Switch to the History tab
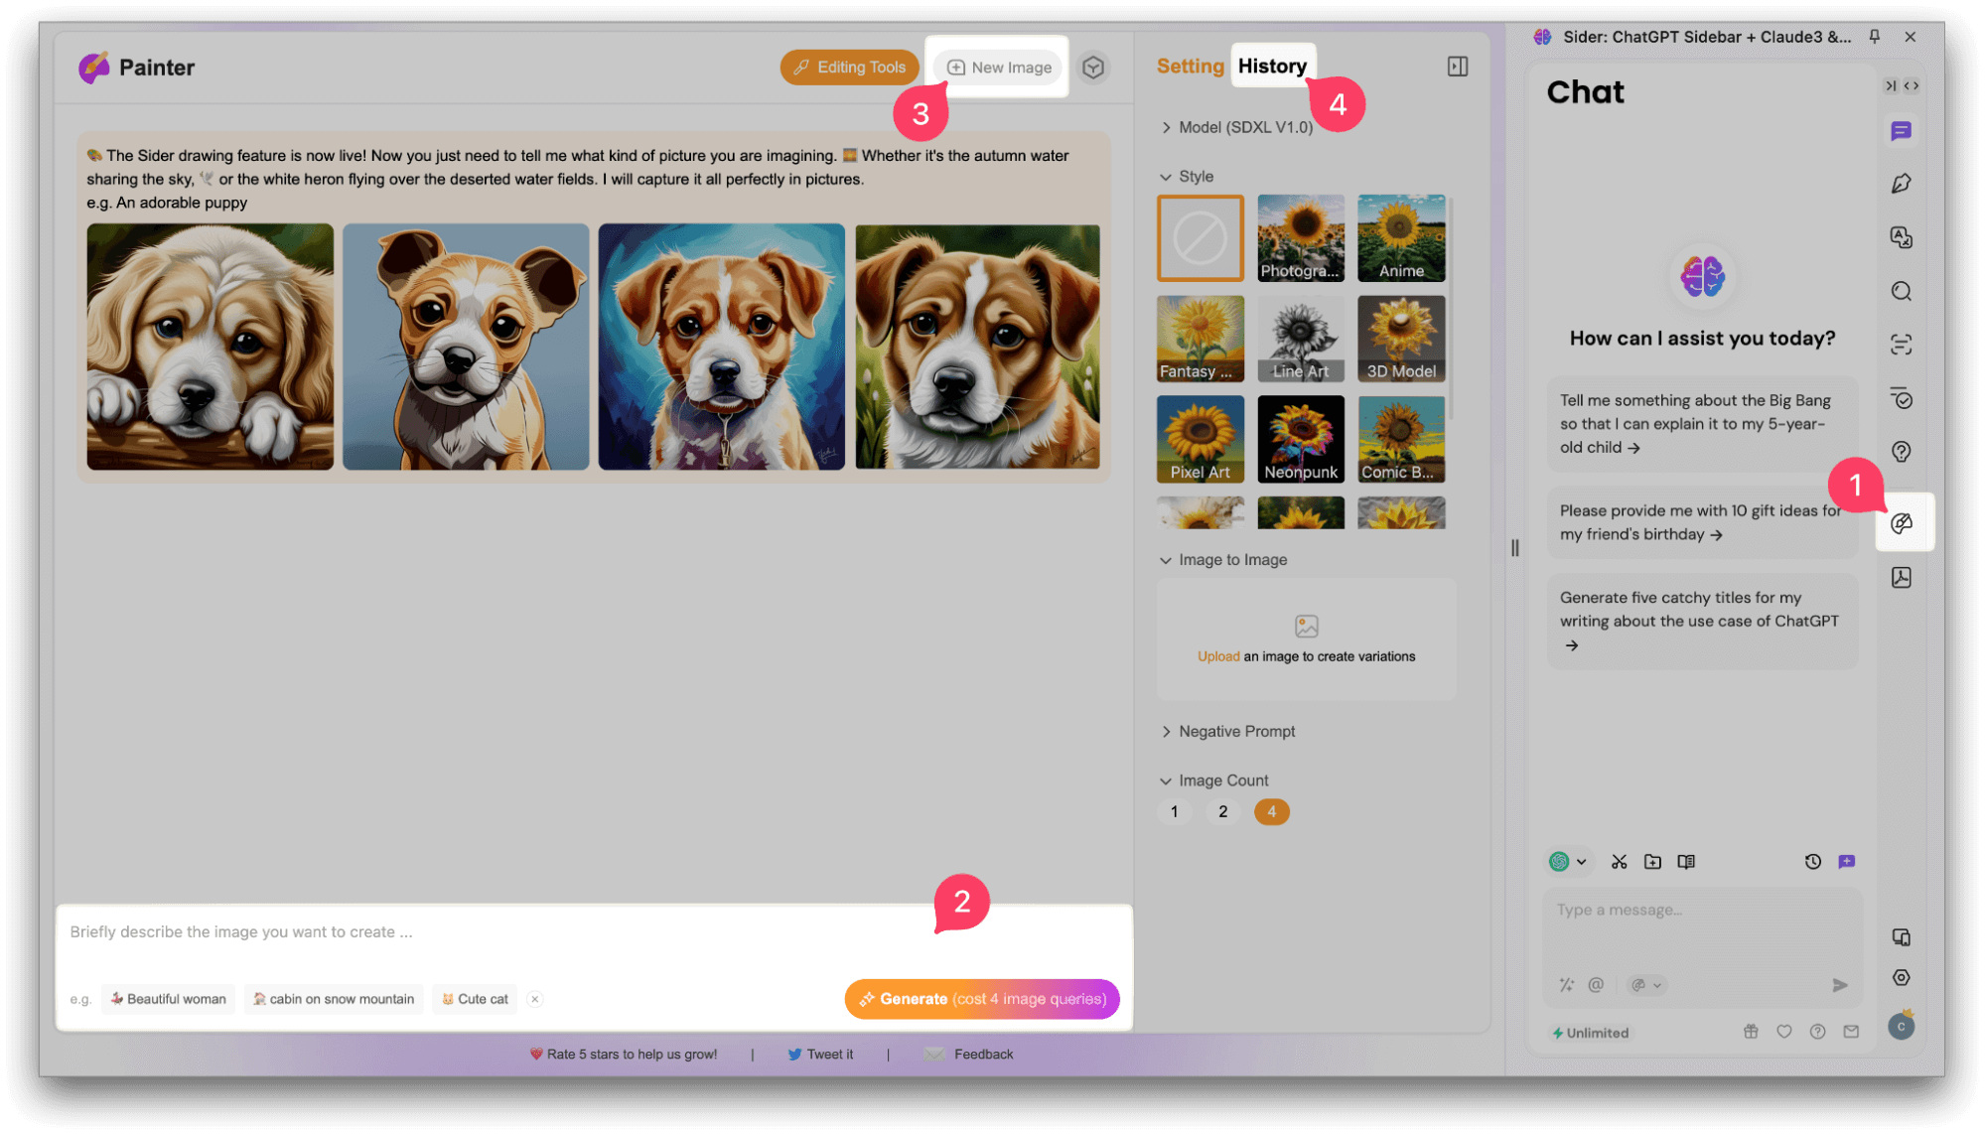1985x1134 pixels. pos(1272,67)
